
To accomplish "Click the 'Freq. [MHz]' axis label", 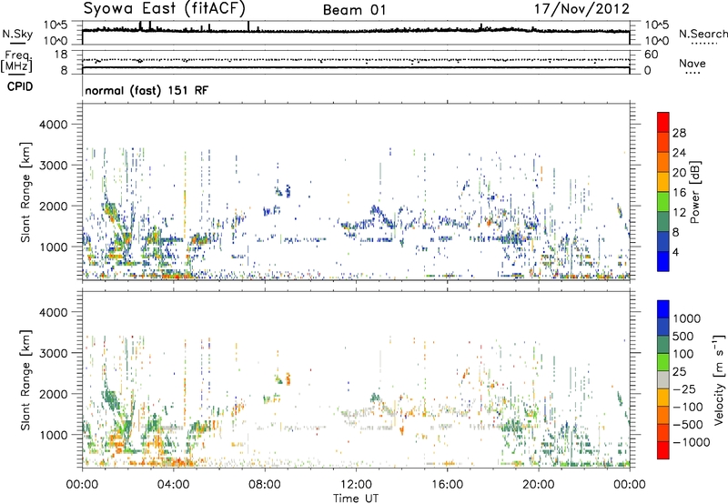I will point(16,62).
